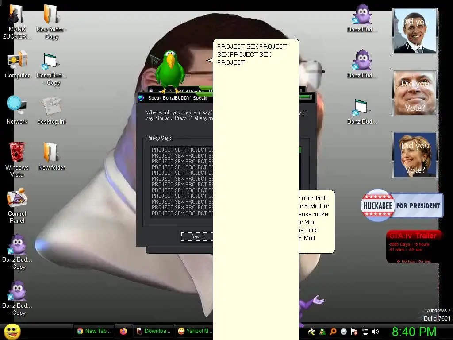Click the orange magnifier tray icon
Viewport: 453px width, 340px height.
click(x=333, y=332)
